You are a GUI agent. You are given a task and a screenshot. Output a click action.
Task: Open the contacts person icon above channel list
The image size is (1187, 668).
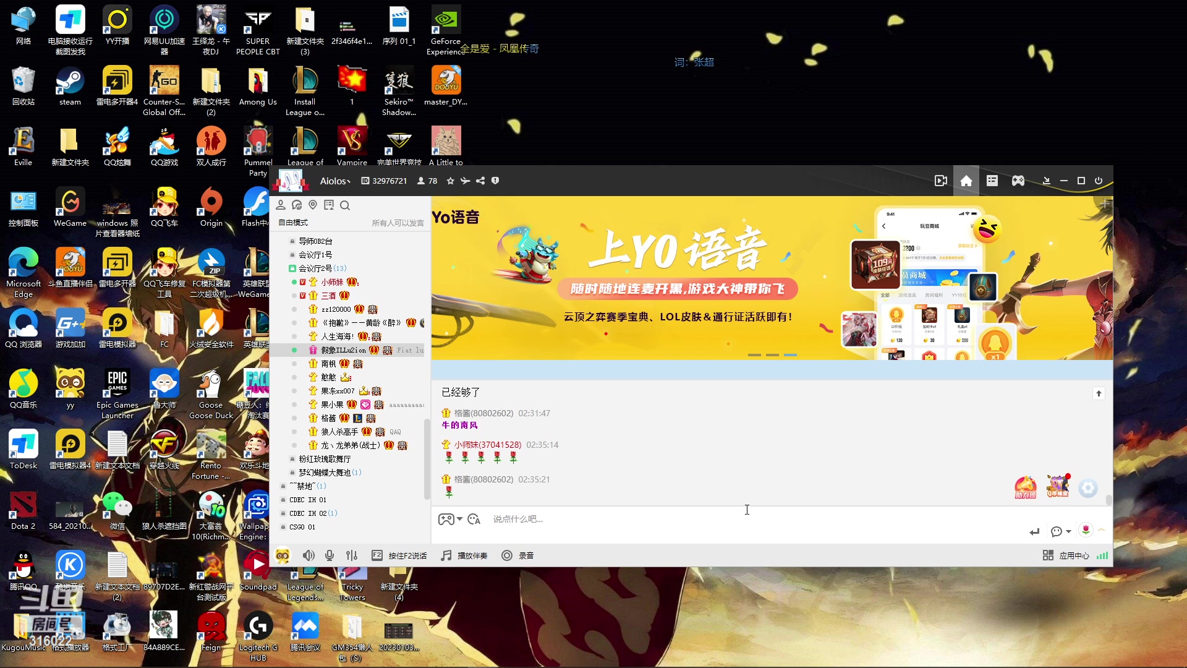coord(281,205)
